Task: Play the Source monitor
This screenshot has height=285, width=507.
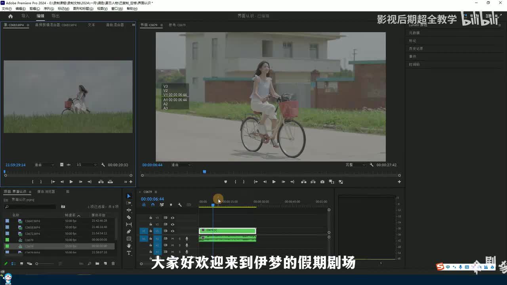Action: (x=71, y=182)
